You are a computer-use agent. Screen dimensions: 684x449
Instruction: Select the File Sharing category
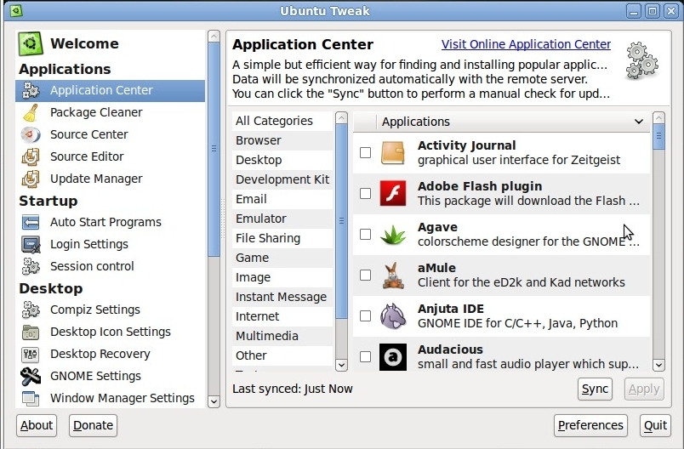[x=282, y=238]
